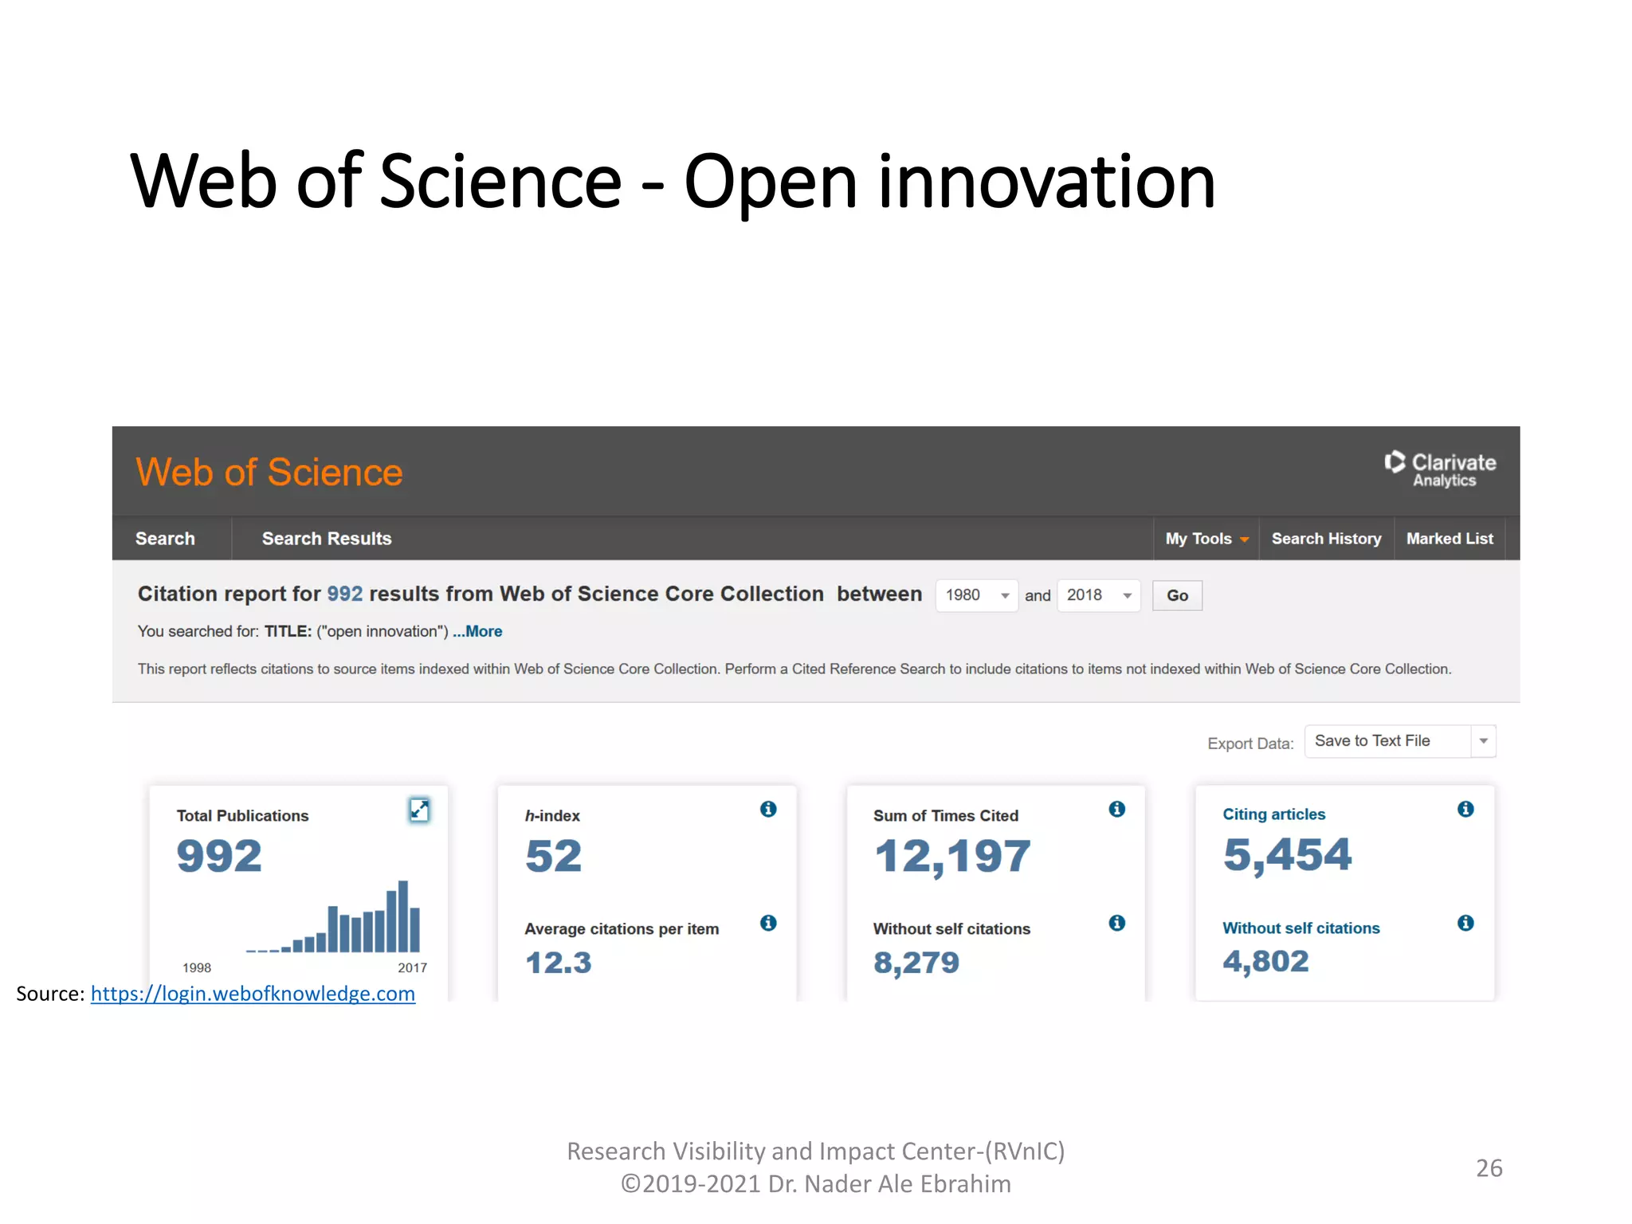Click the Export Data label
The image size is (1632, 1224).
click(x=1250, y=743)
